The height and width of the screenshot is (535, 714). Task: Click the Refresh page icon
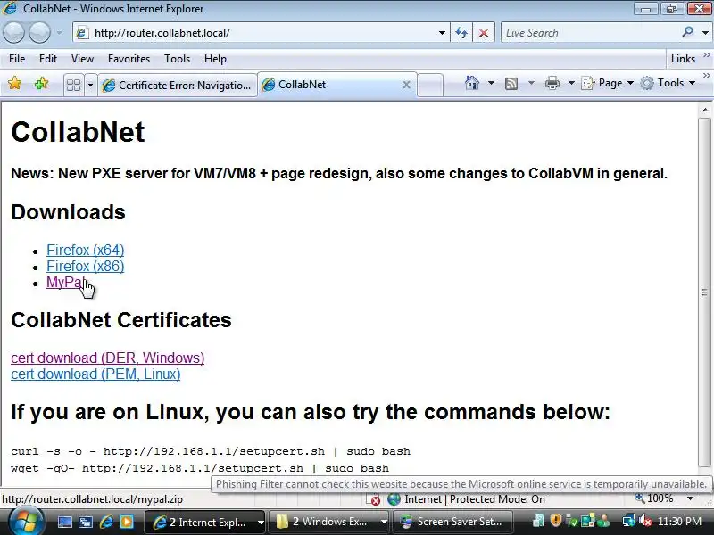click(461, 33)
